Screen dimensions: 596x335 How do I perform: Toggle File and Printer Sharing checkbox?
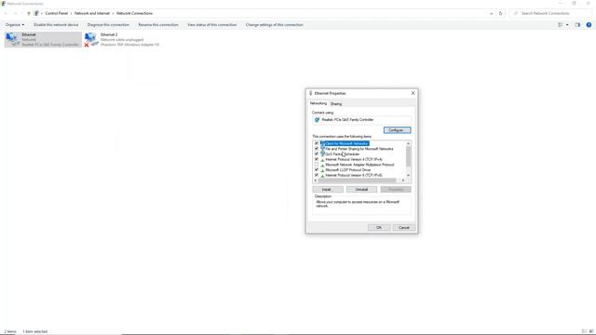pos(317,149)
